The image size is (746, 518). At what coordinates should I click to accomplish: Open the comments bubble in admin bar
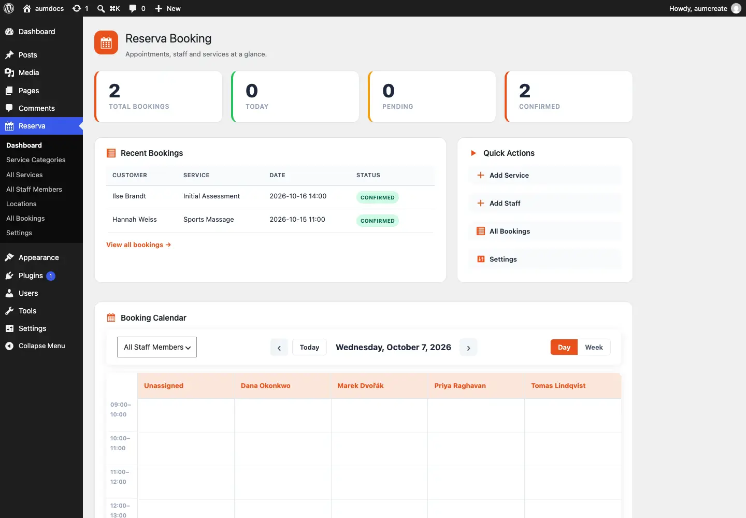point(133,8)
